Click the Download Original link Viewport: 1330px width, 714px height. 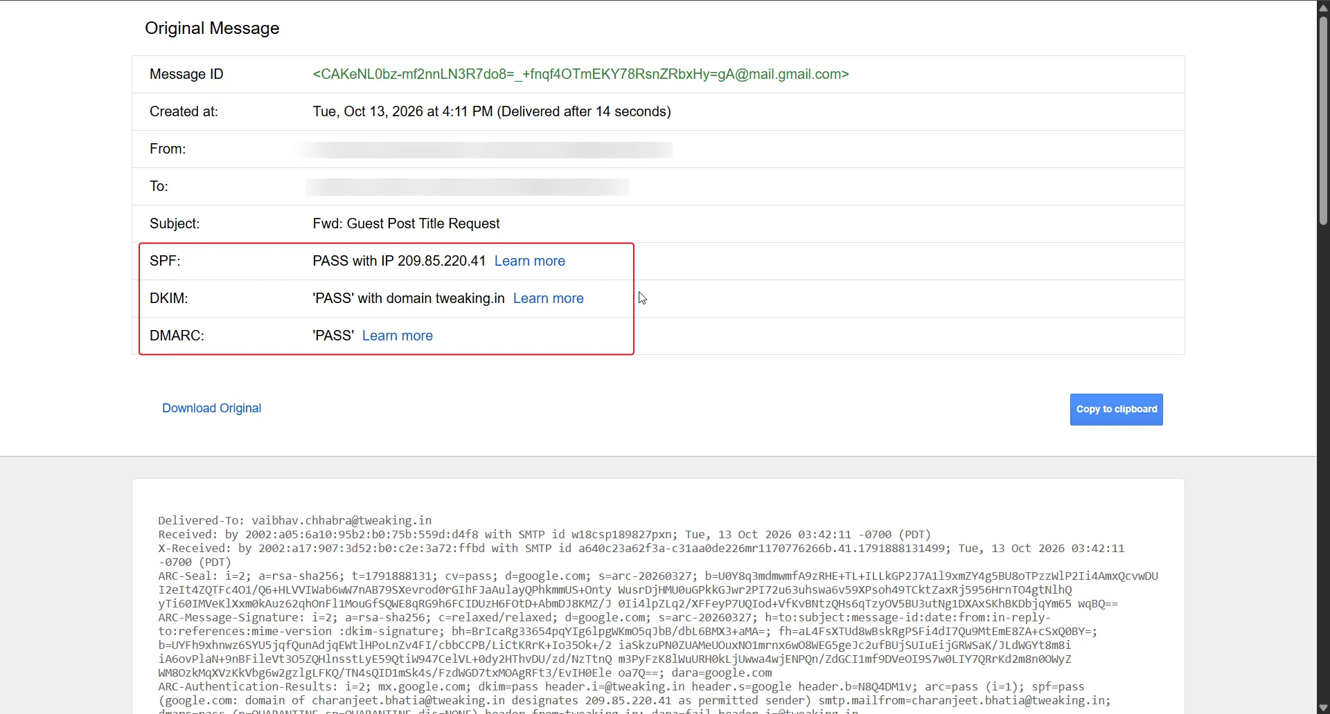click(x=211, y=408)
